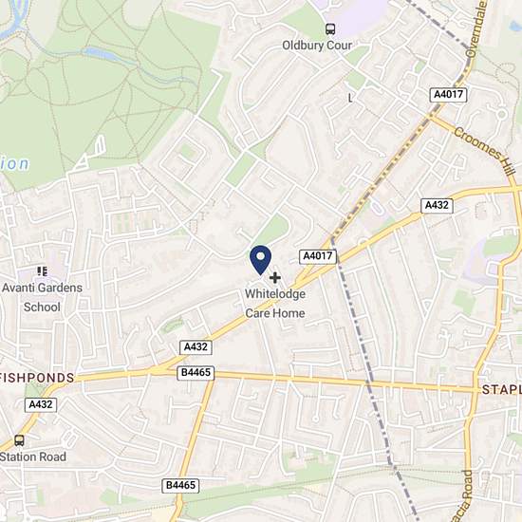Click the A432 shield above B4465

click(196, 347)
